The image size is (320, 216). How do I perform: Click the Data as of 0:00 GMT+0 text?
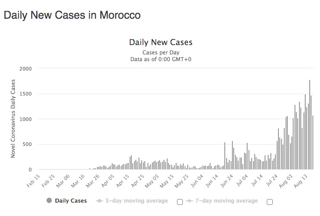pos(160,59)
